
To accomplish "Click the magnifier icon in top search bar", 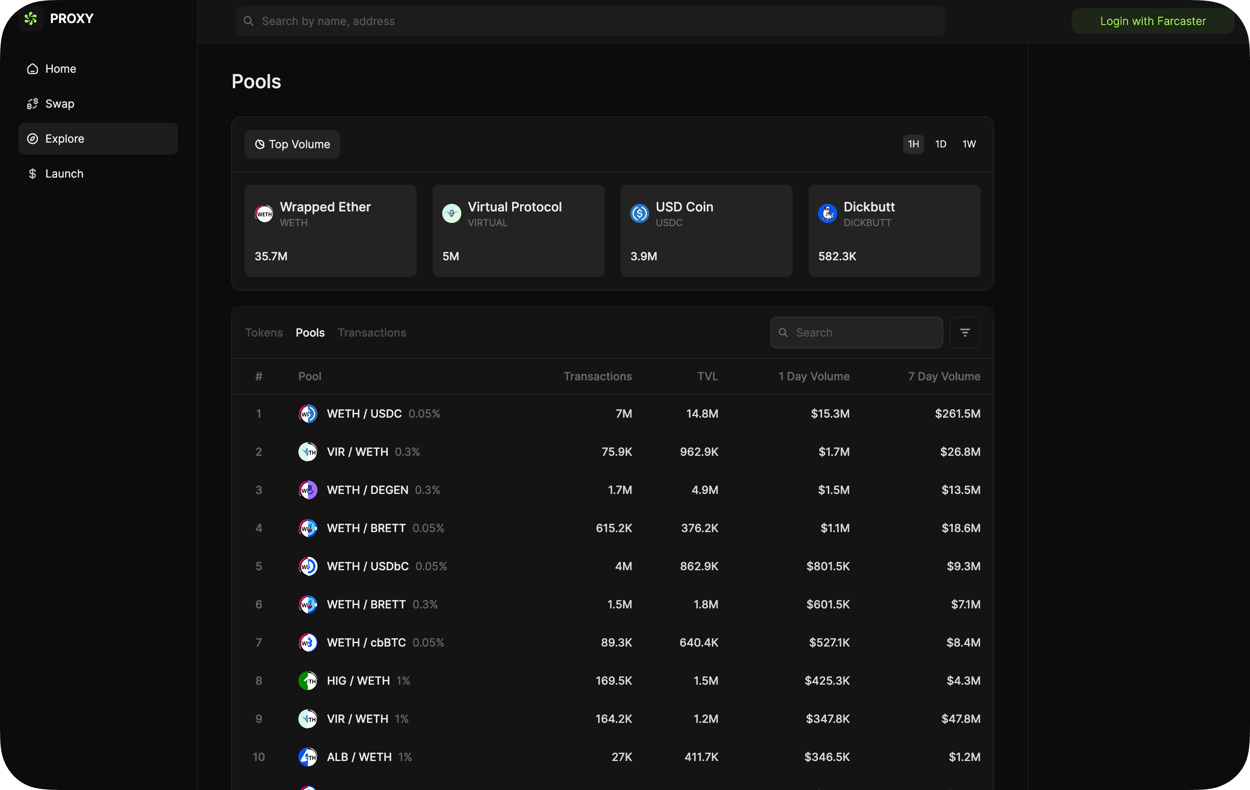I will (x=249, y=21).
